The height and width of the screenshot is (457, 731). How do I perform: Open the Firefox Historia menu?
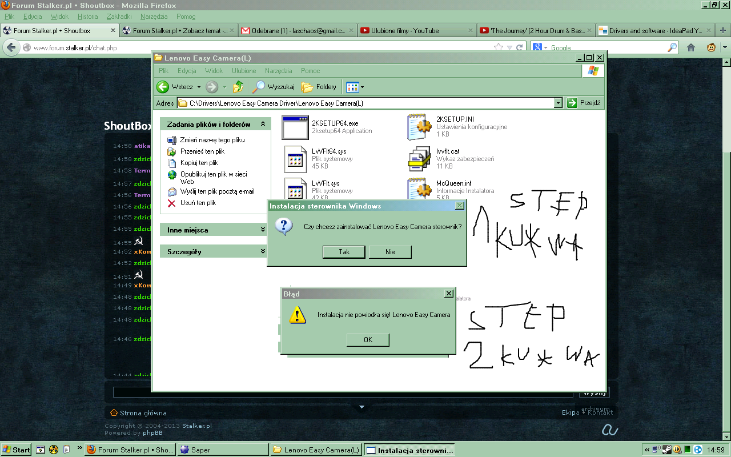tap(88, 17)
